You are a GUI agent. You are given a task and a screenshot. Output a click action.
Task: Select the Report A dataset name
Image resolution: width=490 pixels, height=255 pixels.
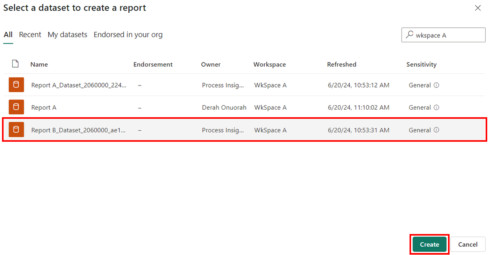pos(44,107)
